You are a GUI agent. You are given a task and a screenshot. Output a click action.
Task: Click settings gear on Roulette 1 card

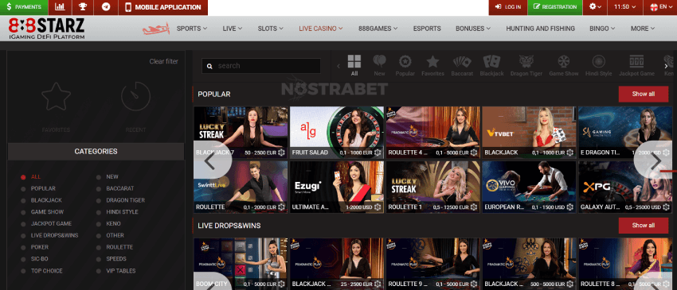coord(474,207)
